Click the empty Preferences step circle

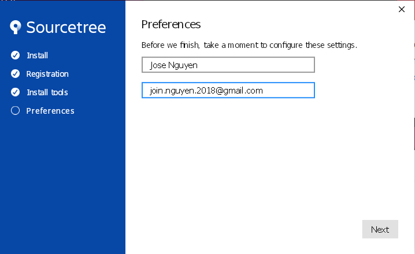pyautogui.click(x=16, y=111)
